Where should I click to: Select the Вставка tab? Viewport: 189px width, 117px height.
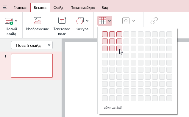coord(40,8)
